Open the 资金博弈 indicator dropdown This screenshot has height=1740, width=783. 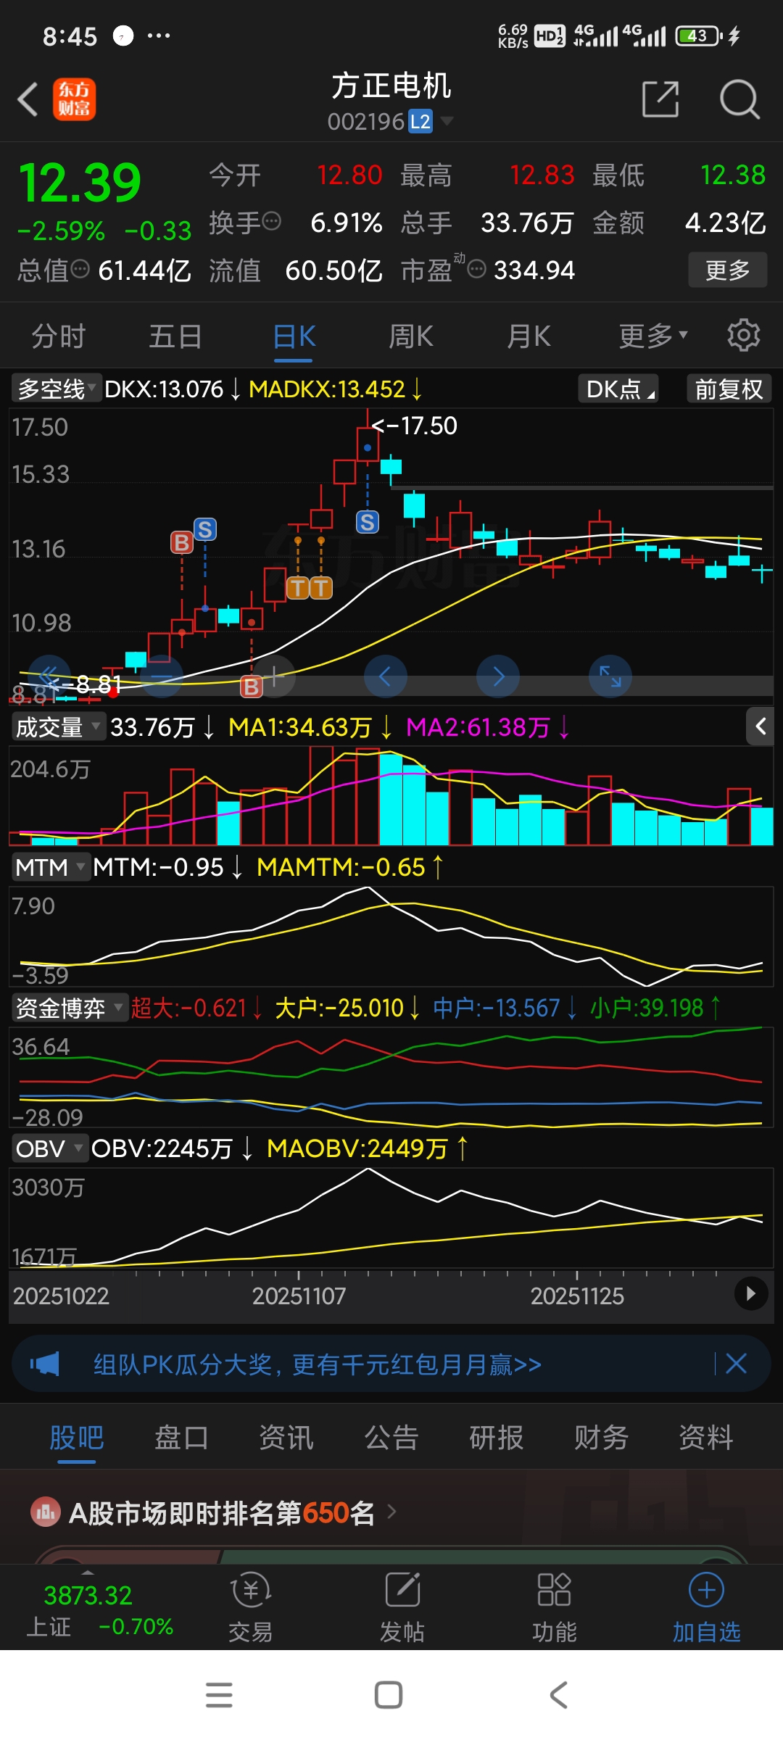point(70,1008)
